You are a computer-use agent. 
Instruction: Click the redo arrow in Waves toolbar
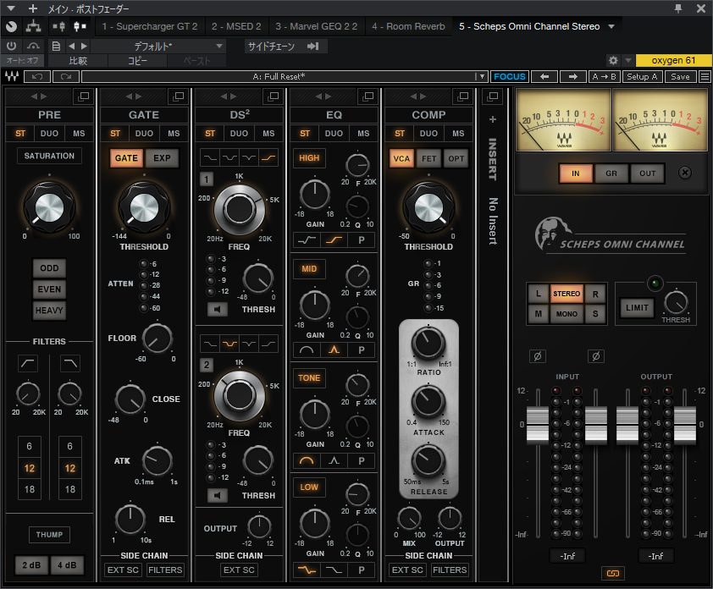click(x=66, y=76)
